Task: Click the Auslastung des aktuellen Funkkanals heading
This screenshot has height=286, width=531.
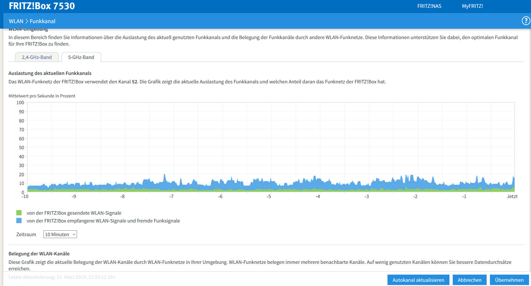Action: 50,73
